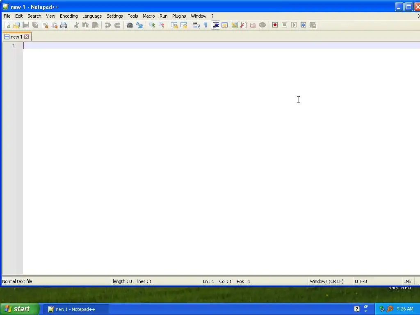Select the new 1 document tab
The image size is (420, 315).
tap(16, 37)
